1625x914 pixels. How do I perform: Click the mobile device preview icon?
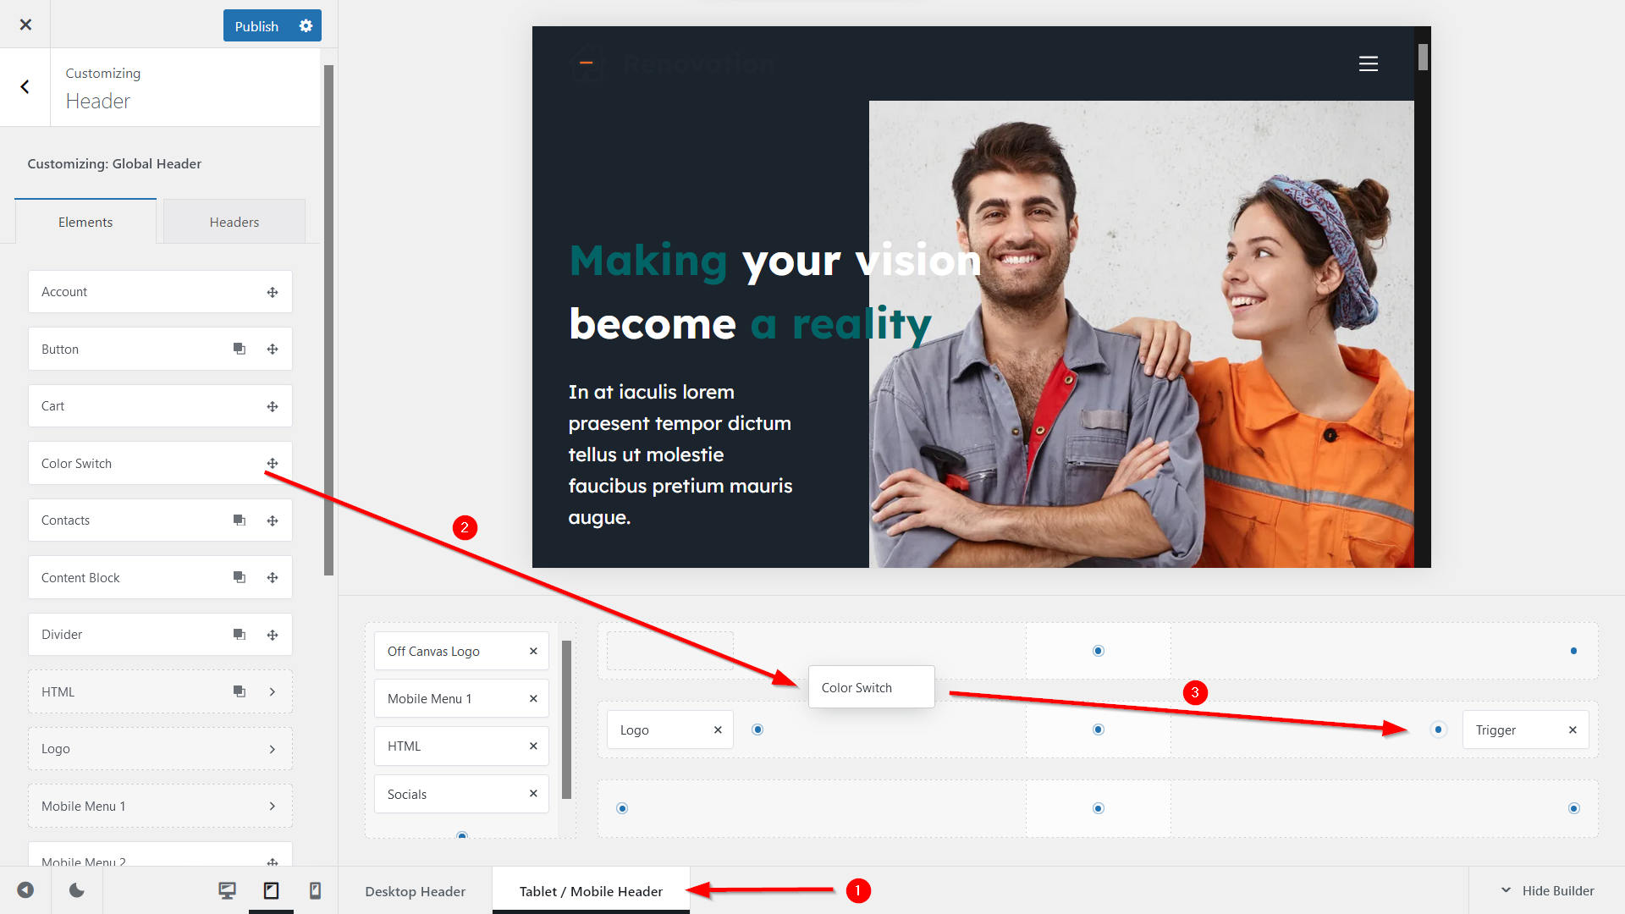(x=315, y=890)
